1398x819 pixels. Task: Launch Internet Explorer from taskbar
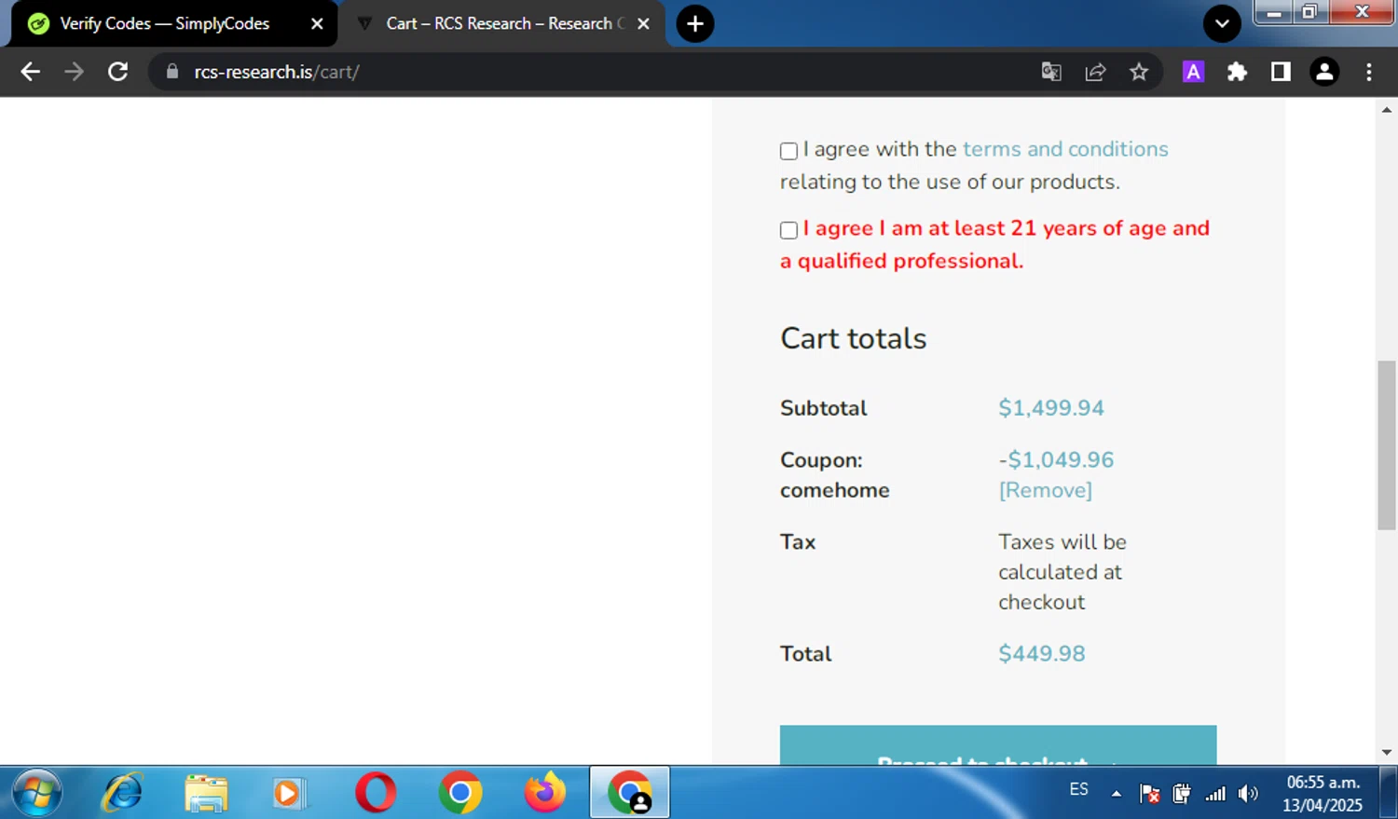point(122,794)
